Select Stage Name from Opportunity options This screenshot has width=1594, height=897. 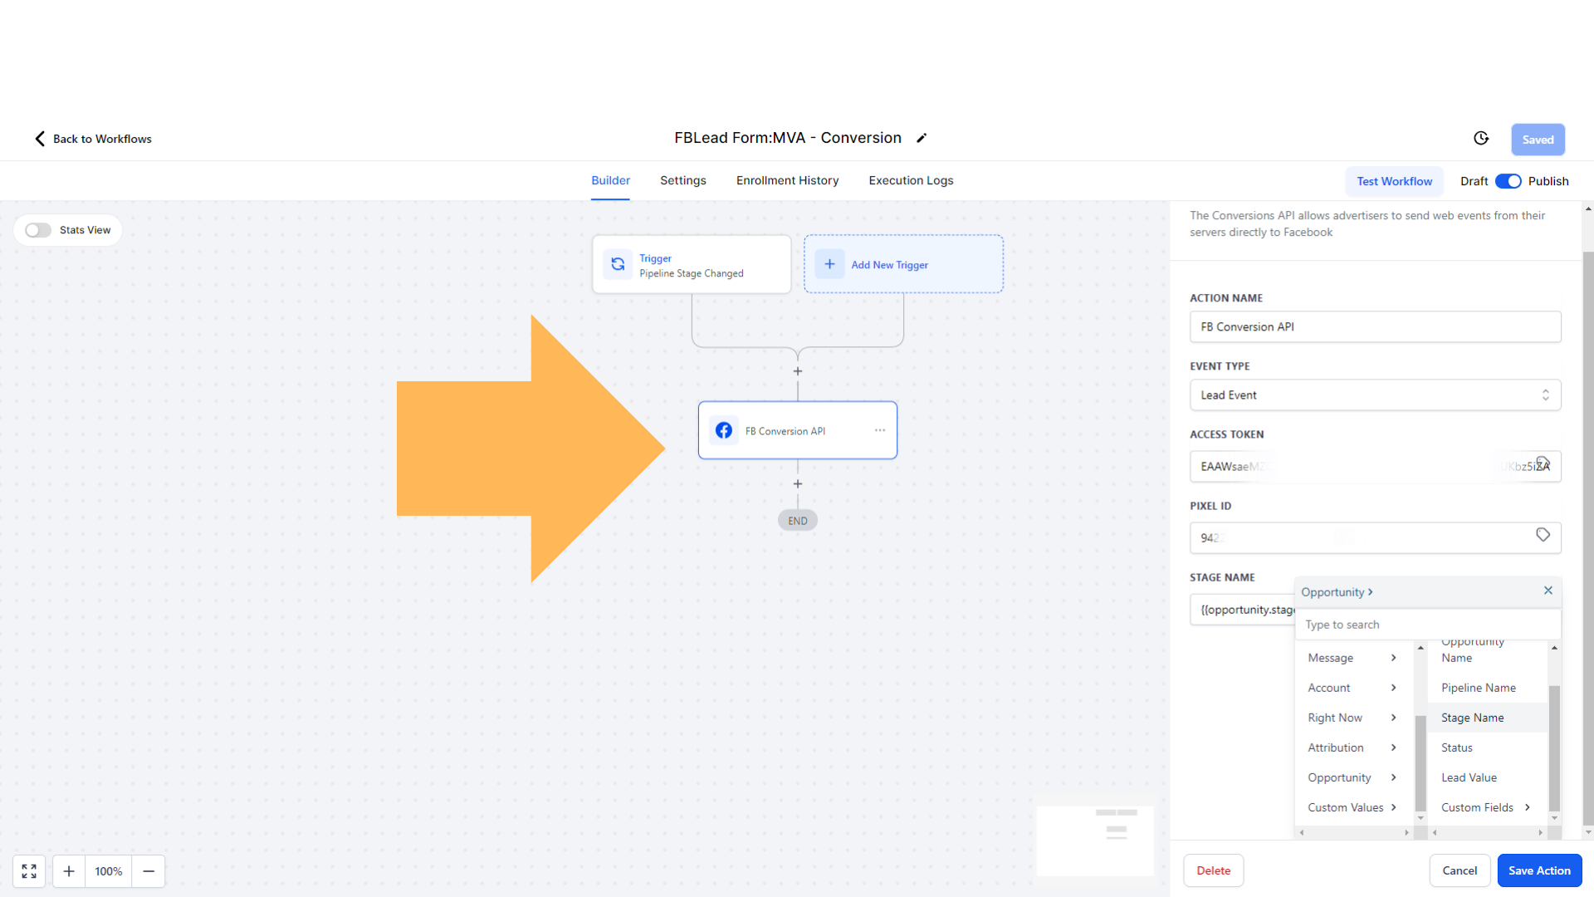click(1473, 718)
